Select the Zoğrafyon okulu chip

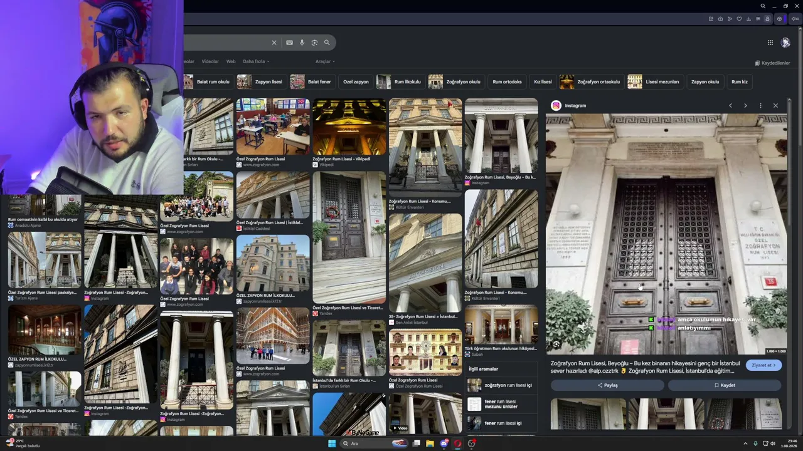pyautogui.click(x=456, y=82)
